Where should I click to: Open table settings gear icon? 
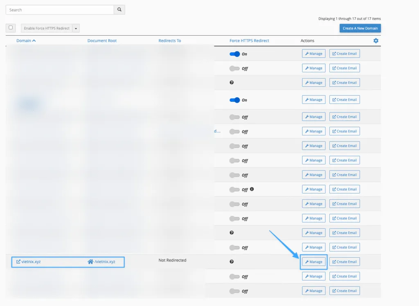pyautogui.click(x=376, y=40)
